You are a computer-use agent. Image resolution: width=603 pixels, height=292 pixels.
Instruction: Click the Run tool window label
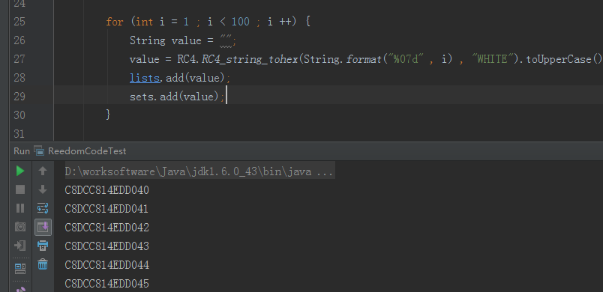pos(22,151)
